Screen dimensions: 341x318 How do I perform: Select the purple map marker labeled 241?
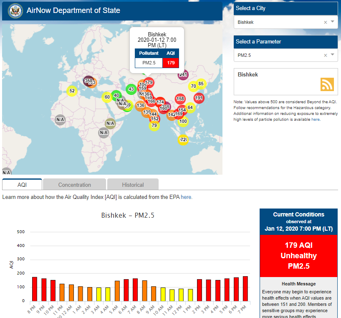(x=183, y=75)
